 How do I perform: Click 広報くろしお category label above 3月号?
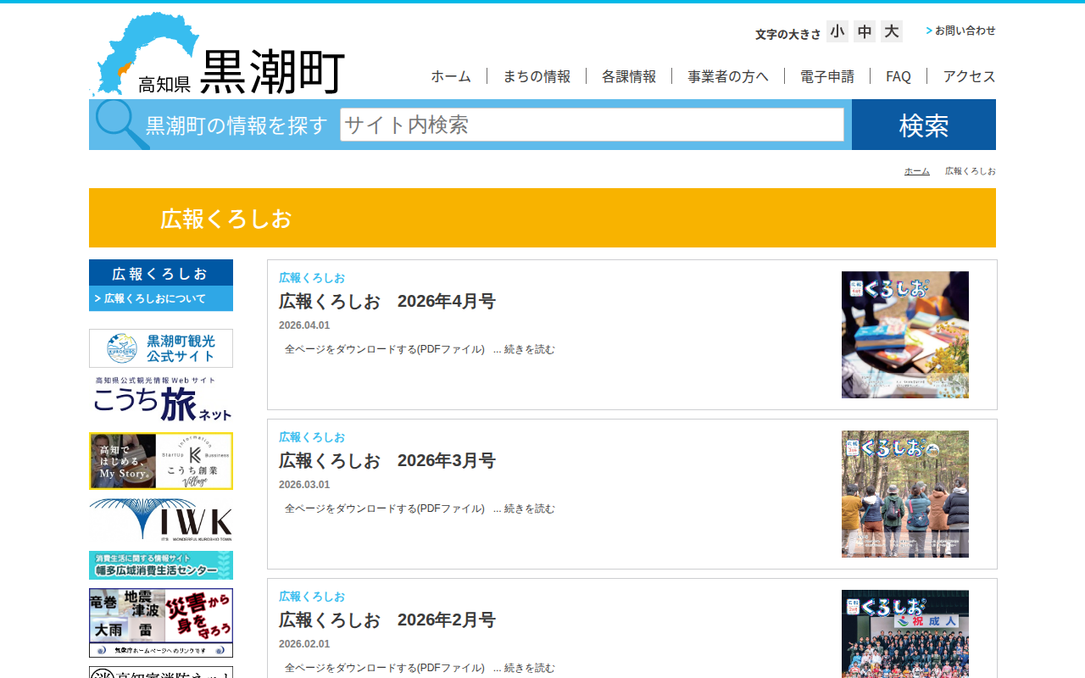(x=312, y=437)
